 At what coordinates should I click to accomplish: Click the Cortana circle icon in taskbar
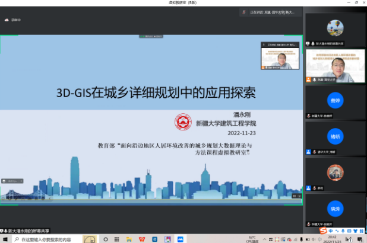pyautogui.click(x=105, y=239)
